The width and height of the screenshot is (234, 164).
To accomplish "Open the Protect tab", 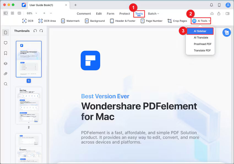I will (125, 14).
